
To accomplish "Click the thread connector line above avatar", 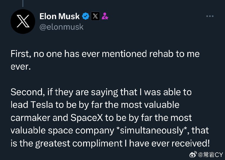I will coord(23,3).
